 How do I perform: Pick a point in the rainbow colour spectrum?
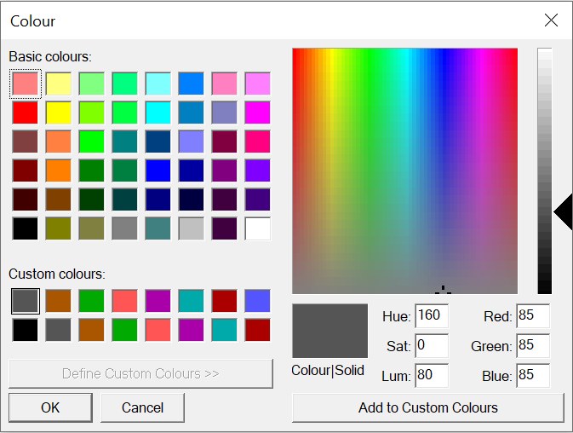[x=405, y=170]
